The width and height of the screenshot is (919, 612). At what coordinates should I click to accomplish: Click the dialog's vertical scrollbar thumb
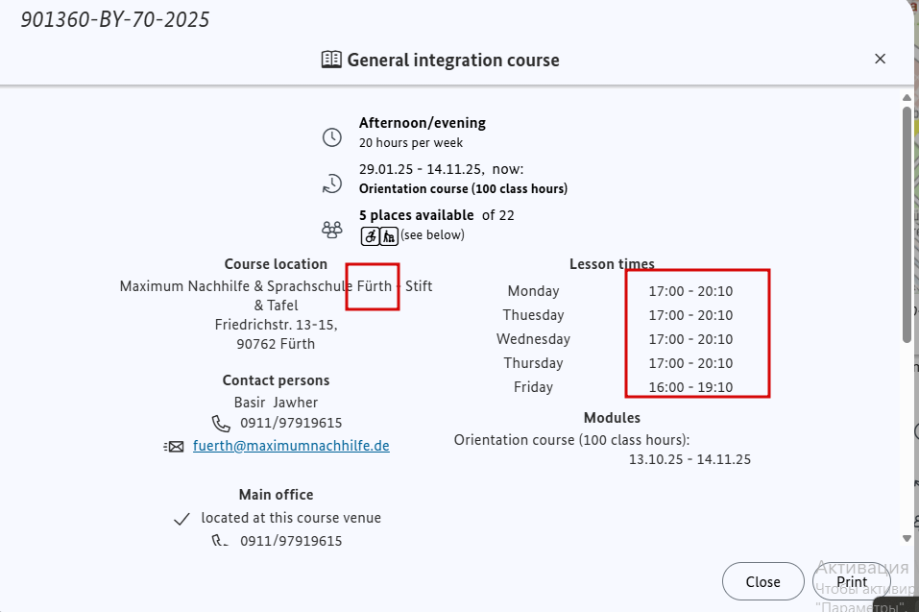tap(907, 221)
